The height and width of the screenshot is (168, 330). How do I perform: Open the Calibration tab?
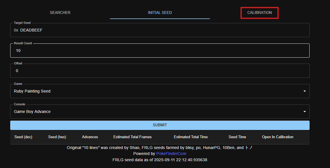coord(259,12)
